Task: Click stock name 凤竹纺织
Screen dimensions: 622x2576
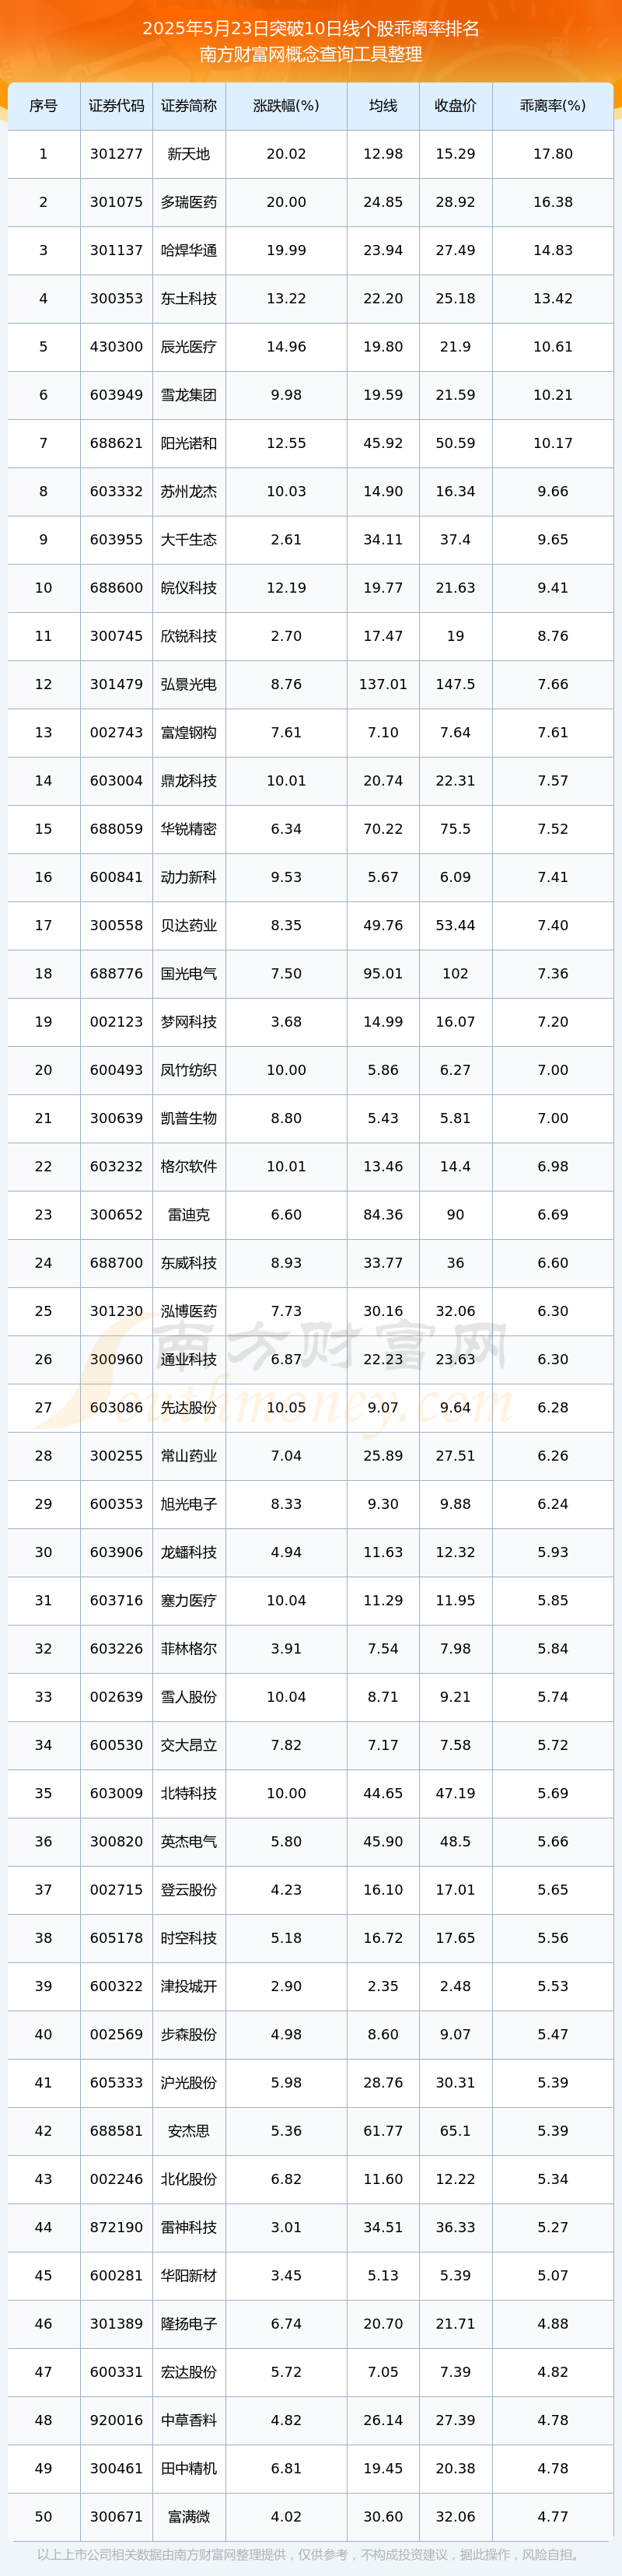Action: (189, 1070)
